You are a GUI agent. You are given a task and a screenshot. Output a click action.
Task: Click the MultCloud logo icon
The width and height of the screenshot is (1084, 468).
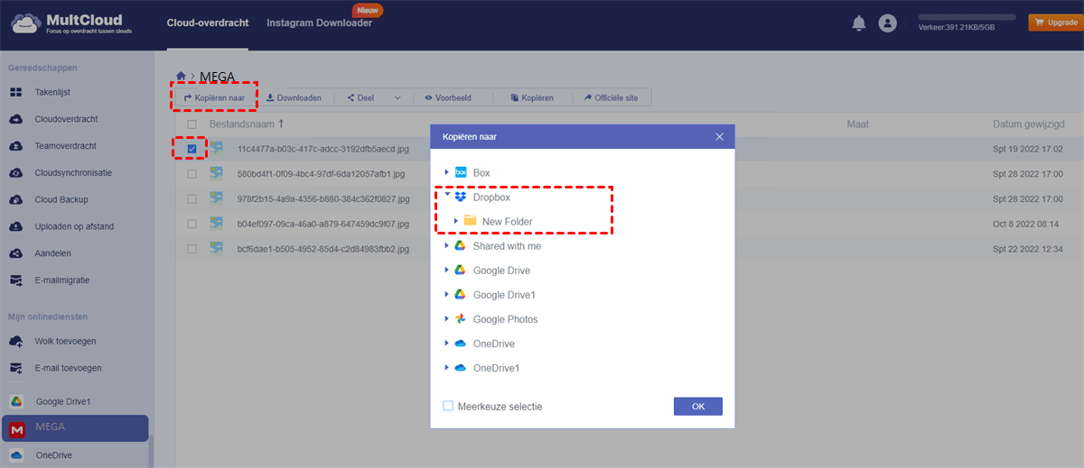[25, 23]
